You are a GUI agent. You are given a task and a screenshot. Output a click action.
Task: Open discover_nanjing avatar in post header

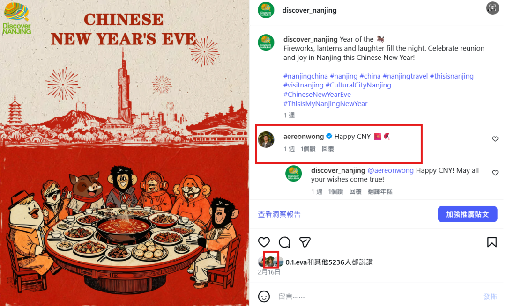tap(266, 10)
